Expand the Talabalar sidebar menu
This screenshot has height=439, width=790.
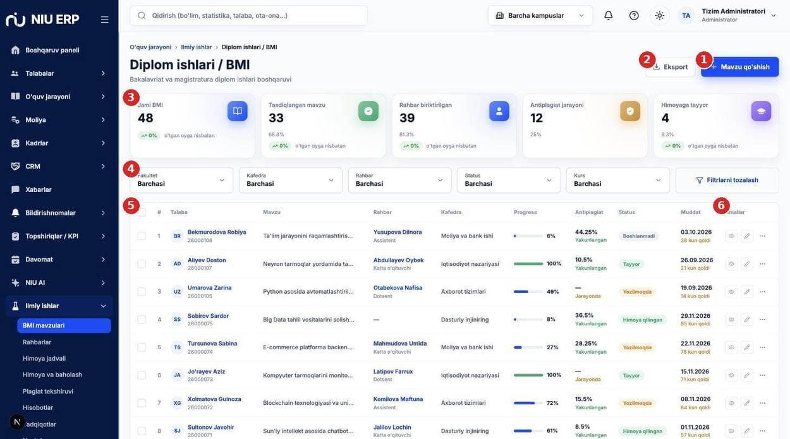59,73
